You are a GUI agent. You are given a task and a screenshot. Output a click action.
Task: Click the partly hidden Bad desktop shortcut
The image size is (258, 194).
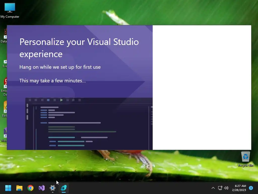(x=5, y=109)
